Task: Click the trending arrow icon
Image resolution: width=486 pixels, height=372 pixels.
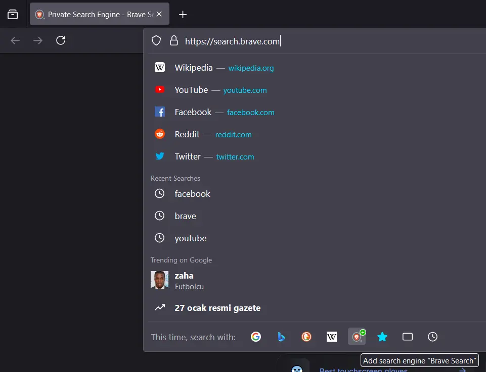Action: (x=160, y=308)
